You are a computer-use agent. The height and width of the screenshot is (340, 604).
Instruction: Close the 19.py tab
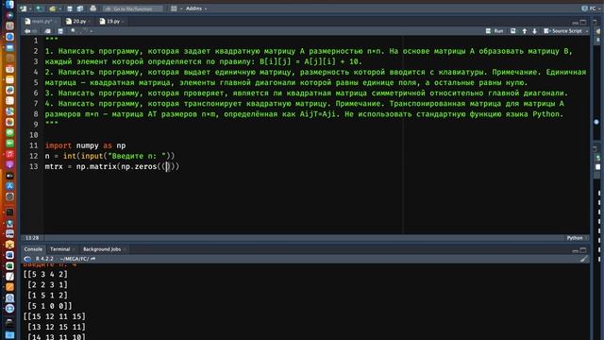coord(123,22)
